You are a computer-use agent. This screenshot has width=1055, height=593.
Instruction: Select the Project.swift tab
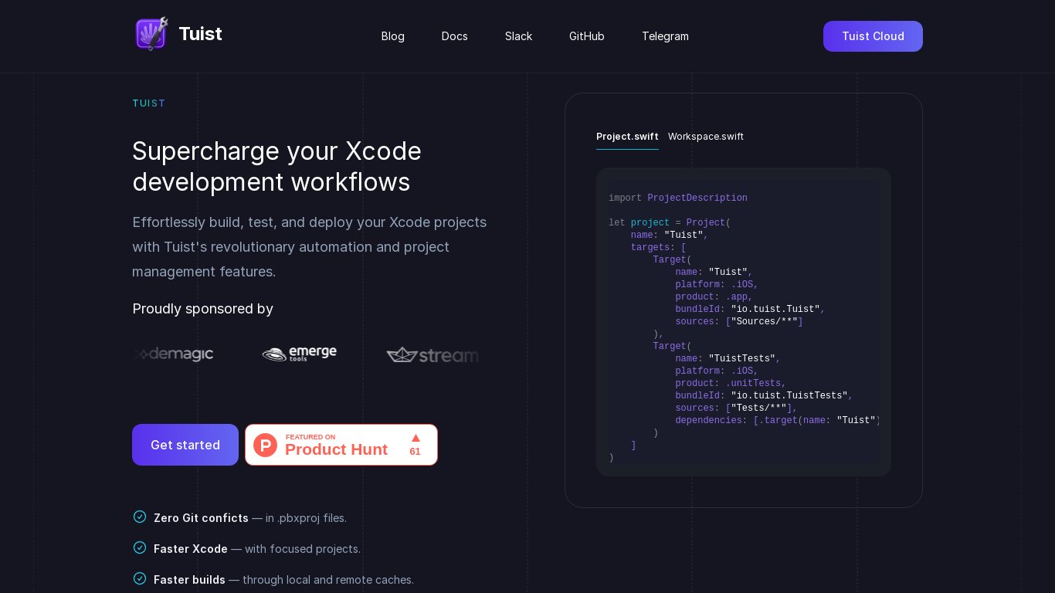(x=627, y=137)
